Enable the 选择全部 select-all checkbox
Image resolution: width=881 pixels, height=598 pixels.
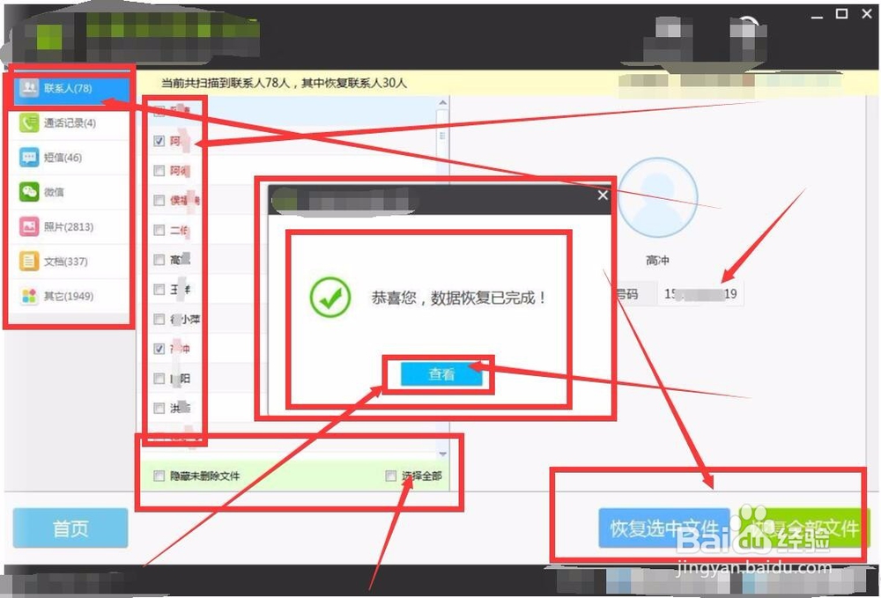[390, 476]
